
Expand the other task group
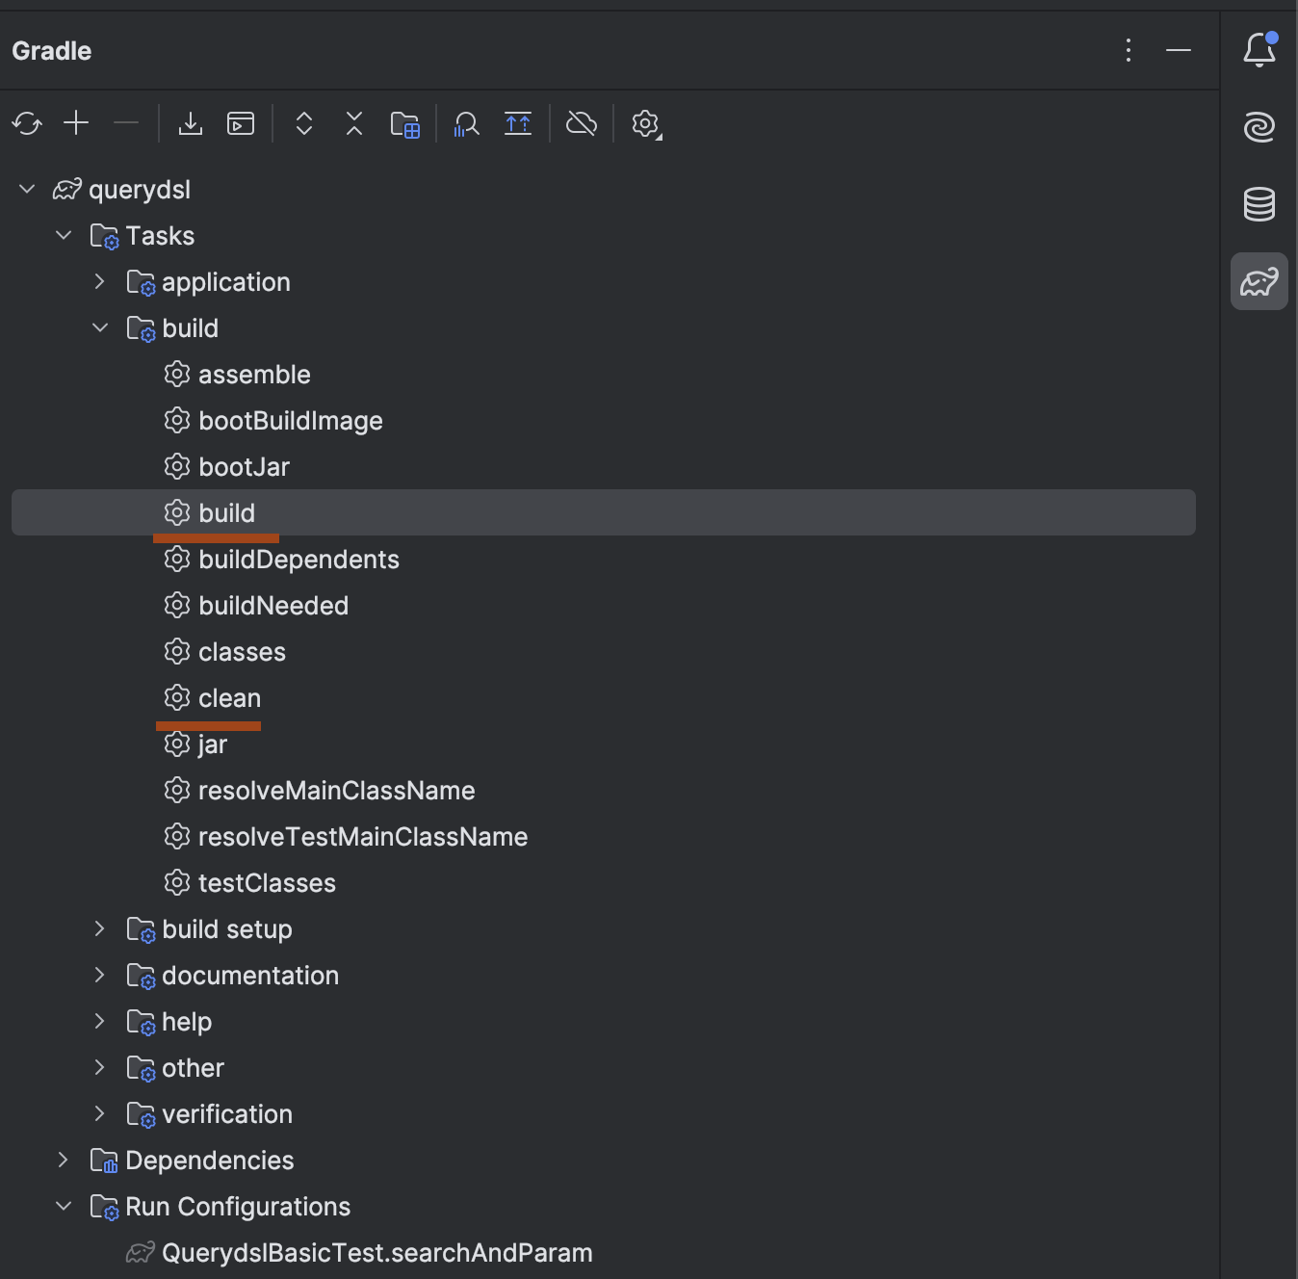99,1067
